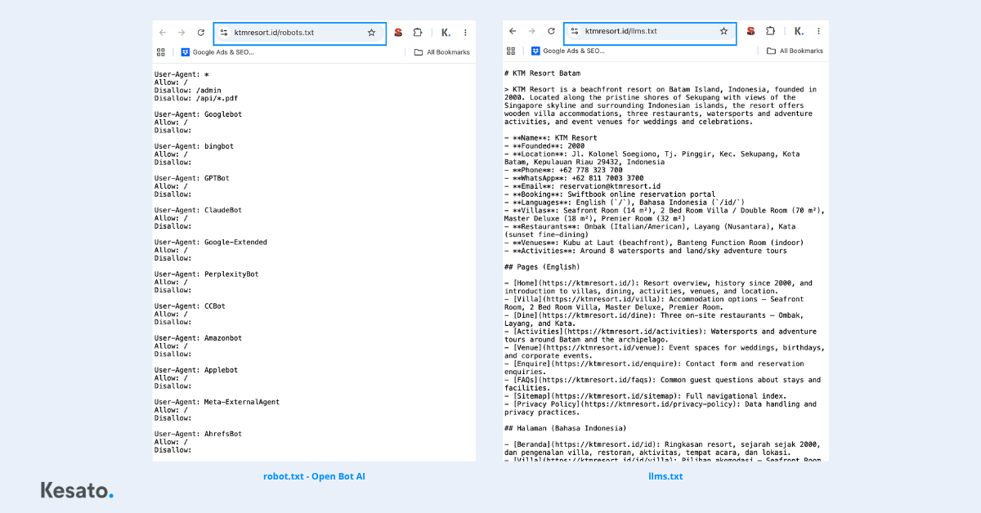The width and height of the screenshot is (981, 513).
Task: Open site info icon beside ktmresort.id/robots.txt
Action: pyautogui.click(x=224, y=33)
